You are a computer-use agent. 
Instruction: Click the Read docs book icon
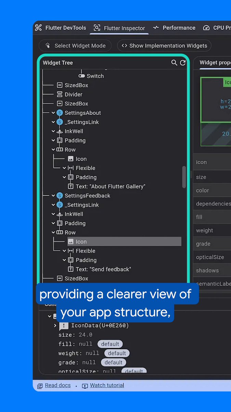pyautogui.click(x=40, y=386)
